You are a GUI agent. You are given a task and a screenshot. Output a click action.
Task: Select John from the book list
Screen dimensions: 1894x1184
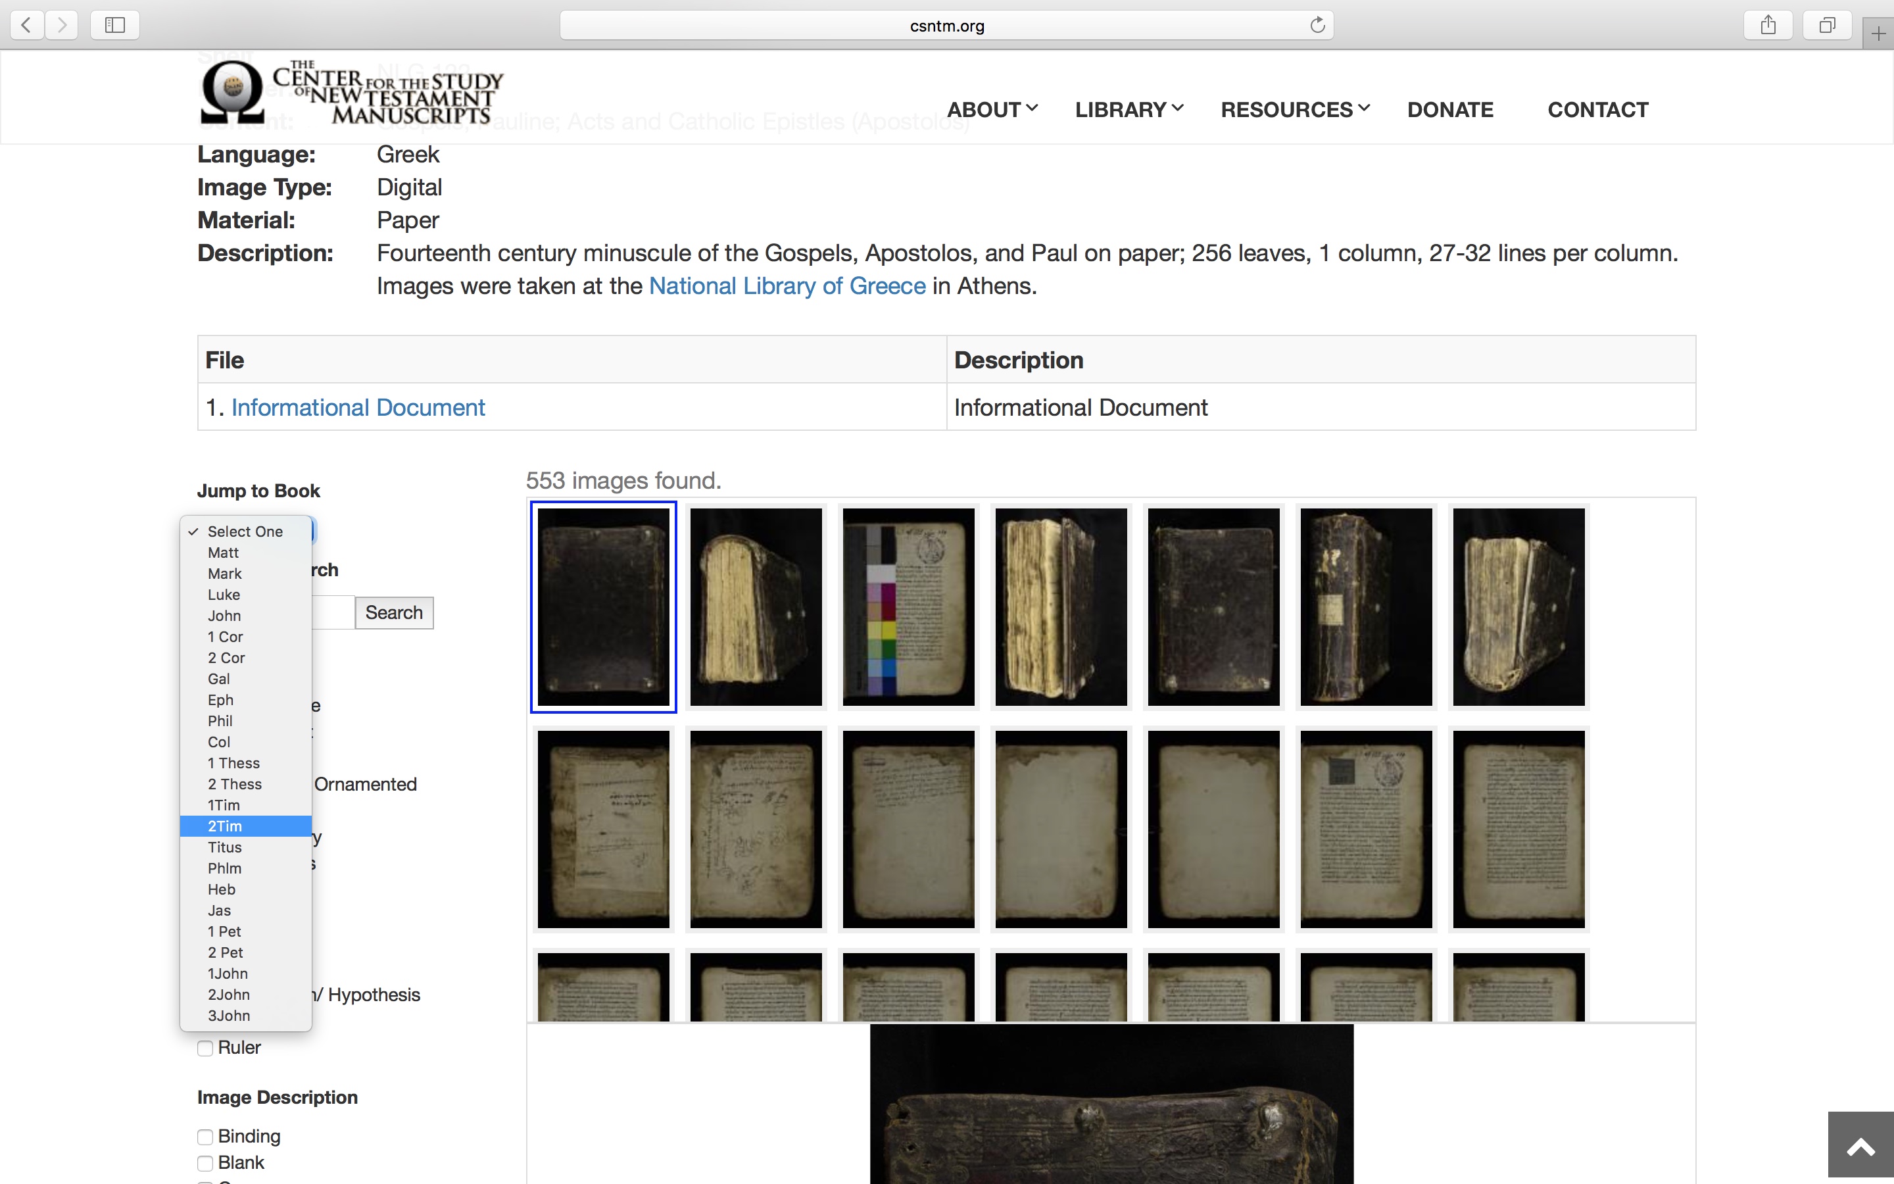[x=246, y=616]
